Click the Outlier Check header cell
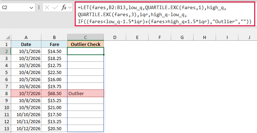The height and width of the screenshot is (133, 257). coord(86,44)
